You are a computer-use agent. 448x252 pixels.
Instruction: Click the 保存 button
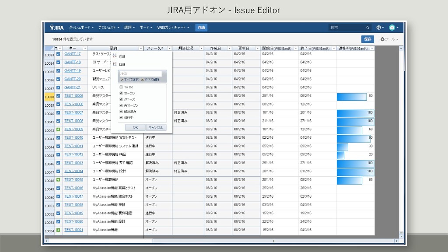pos(367,39)
